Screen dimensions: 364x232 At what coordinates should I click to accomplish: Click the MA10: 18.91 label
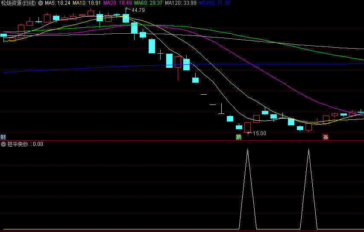(87, 3)
